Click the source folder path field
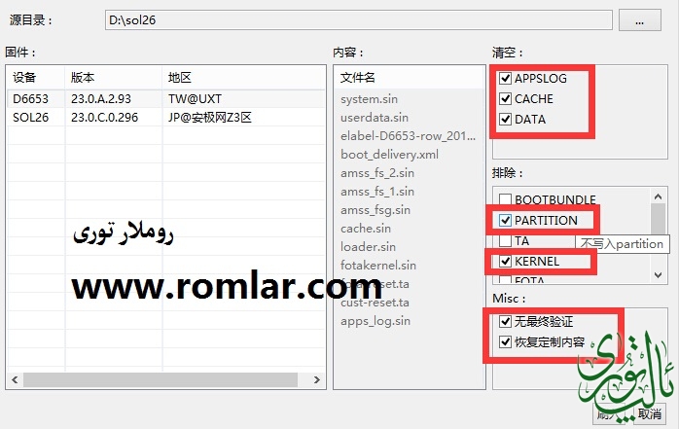 coord(359,20)
